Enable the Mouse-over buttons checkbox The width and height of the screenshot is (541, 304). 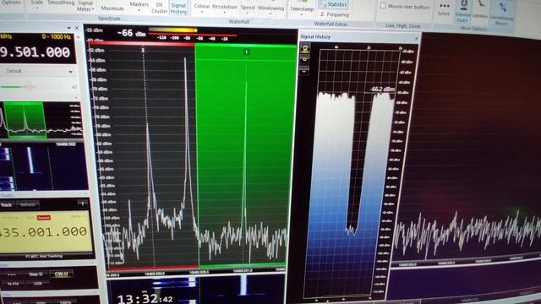[383, 6]
